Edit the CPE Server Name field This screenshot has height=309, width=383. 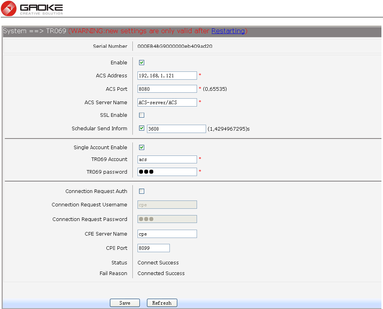point(167,234)
